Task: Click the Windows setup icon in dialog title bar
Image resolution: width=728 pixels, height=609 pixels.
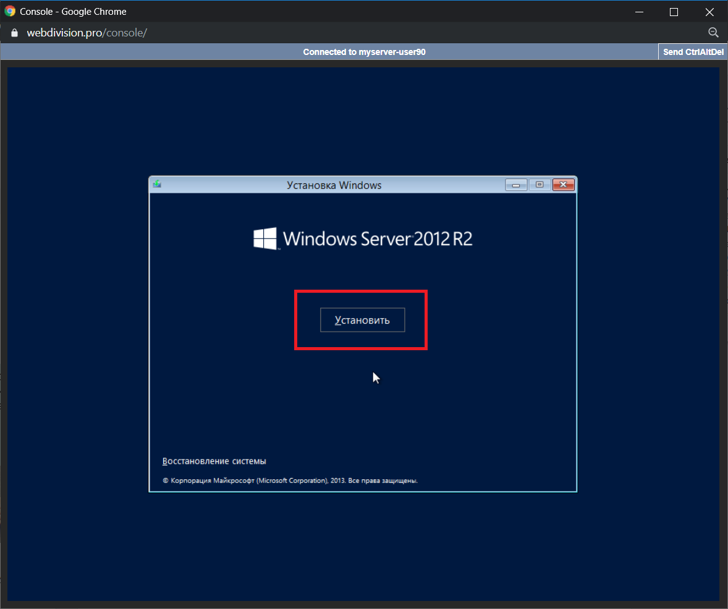Action: click(157, 184)
